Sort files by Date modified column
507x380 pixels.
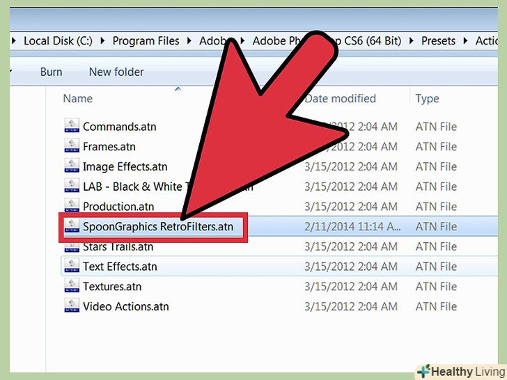340,98
